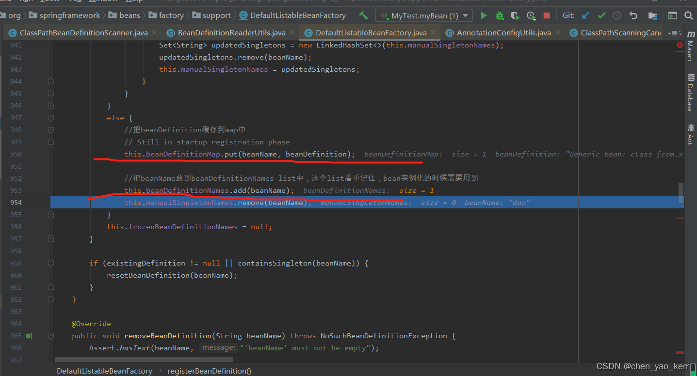The height and width of the screenshot is (376, 697).
Task: Open the Database tool window
Action: 690,92
